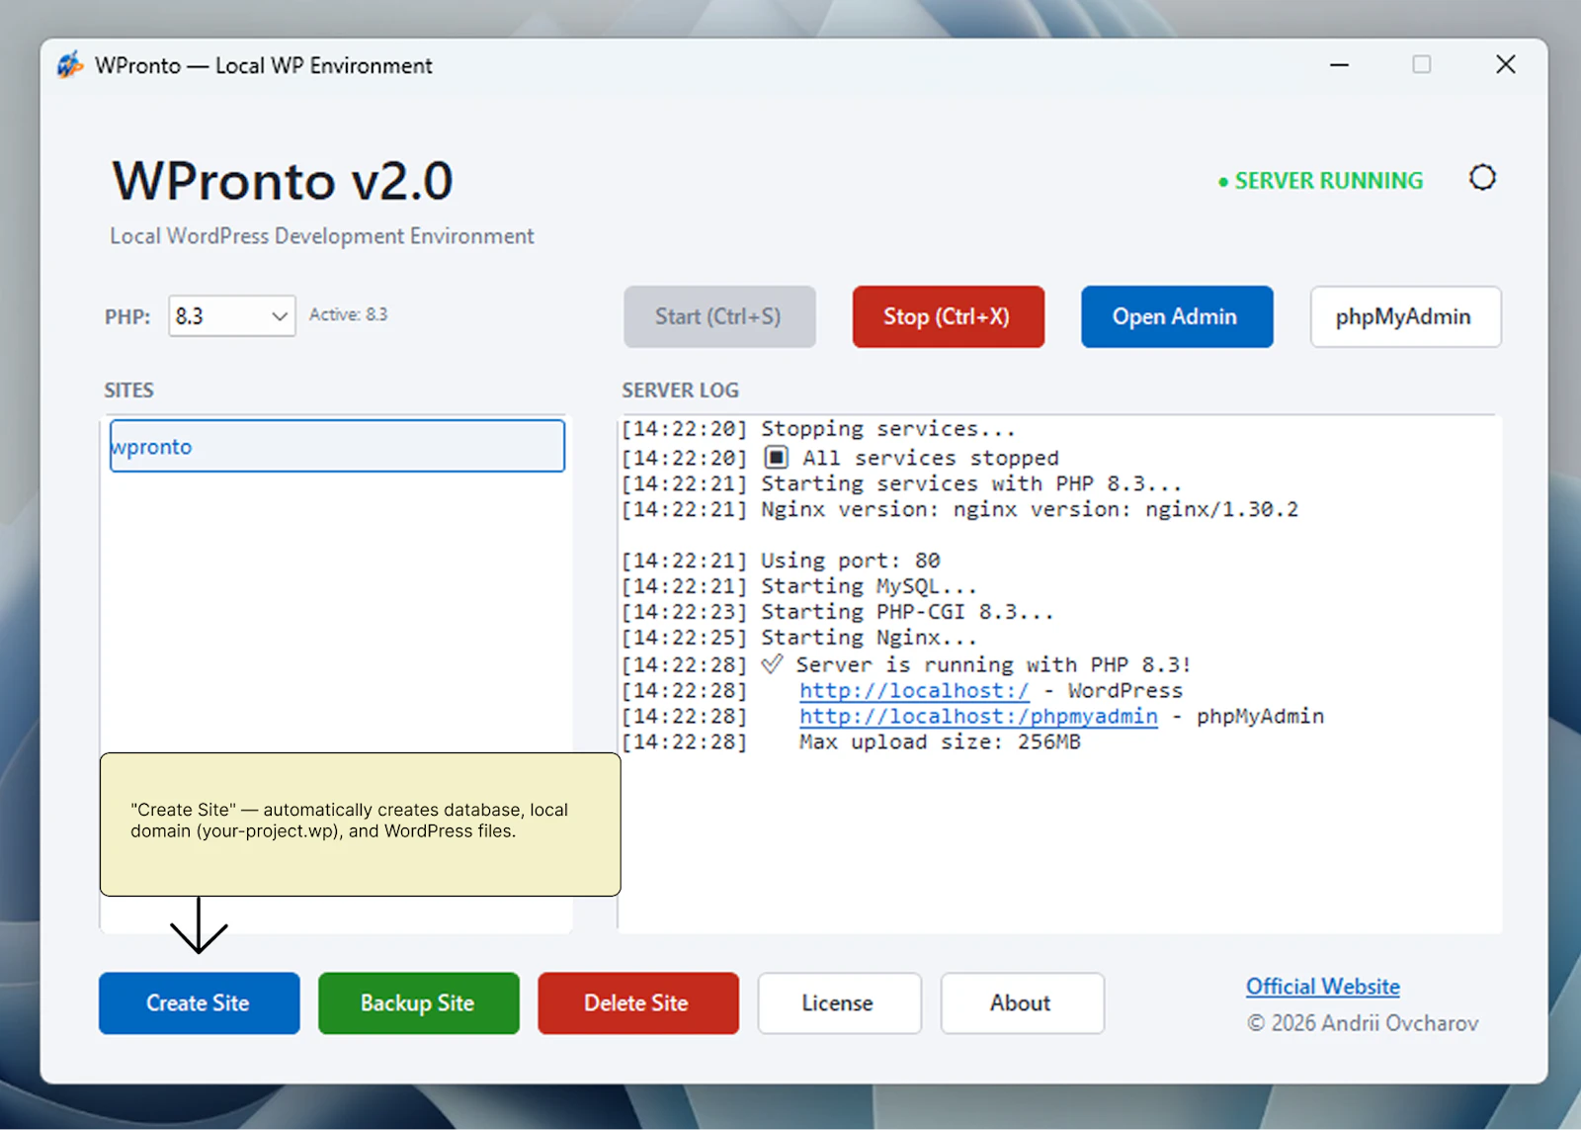
Task: Select the wpronto site in Sites list
Action: point(337,447)
